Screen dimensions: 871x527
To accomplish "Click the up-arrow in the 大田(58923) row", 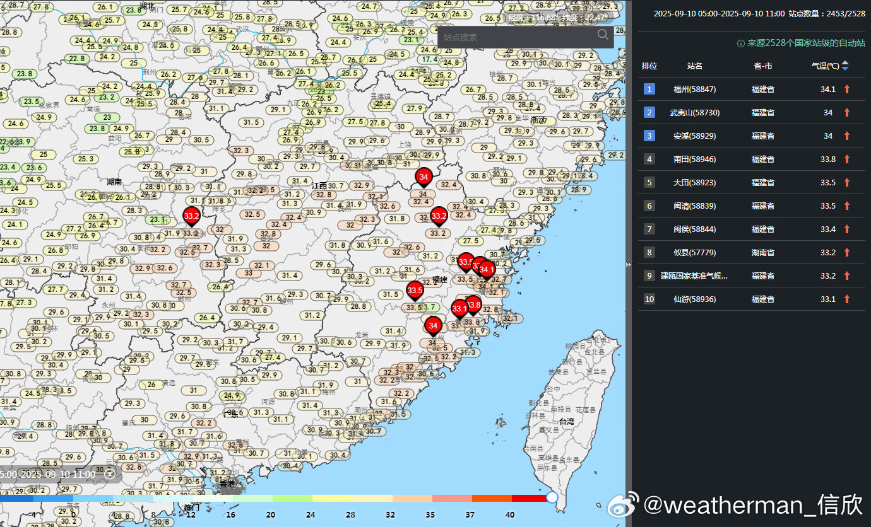I will [847, 182].
